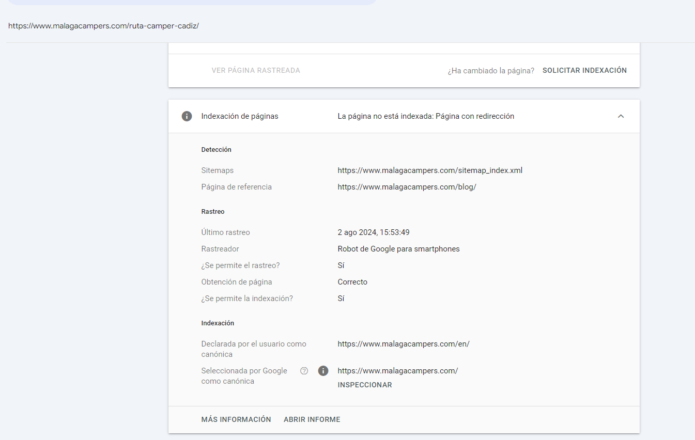Click Robot de Google para smartphones value
This screenshot has height=440, width=695.
[x=398, y=249]
